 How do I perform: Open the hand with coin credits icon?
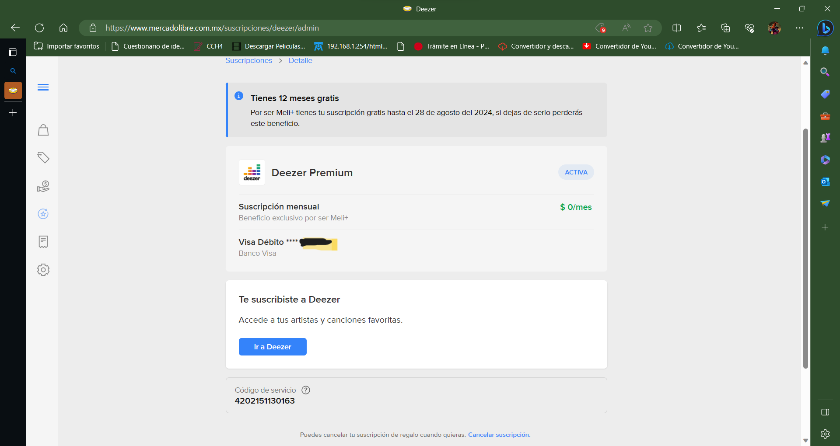(x=43, y=186)
